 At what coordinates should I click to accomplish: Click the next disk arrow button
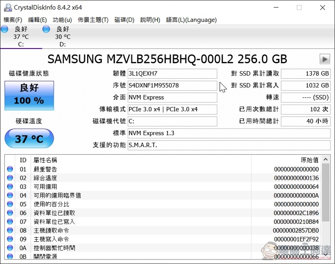pyautogui.click(x=325, y=59)
